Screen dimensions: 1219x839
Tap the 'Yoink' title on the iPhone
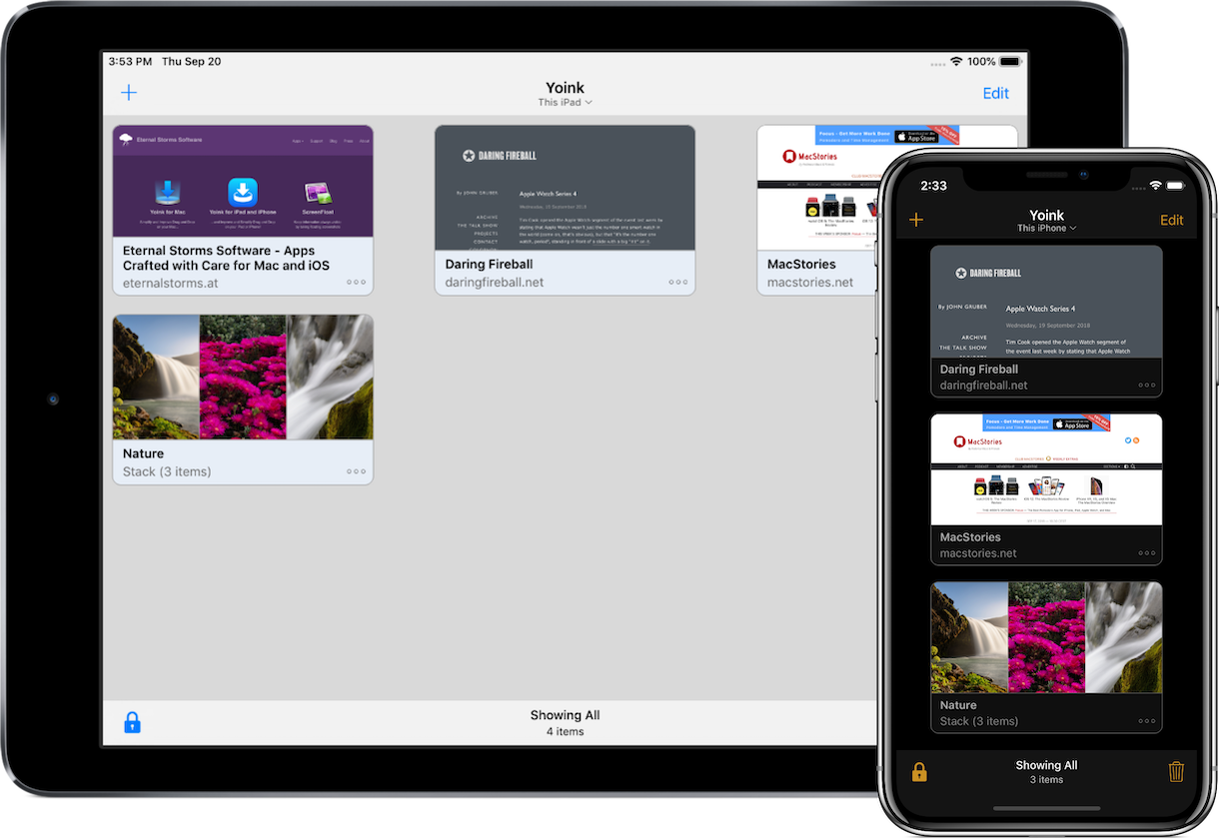pos(1046,215)
